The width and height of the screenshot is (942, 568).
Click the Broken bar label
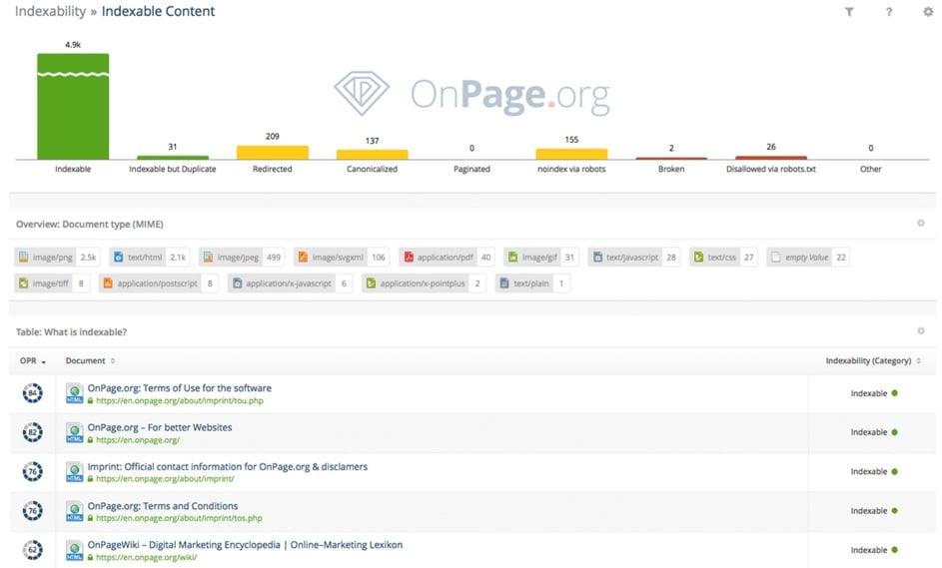pos(671,169)
